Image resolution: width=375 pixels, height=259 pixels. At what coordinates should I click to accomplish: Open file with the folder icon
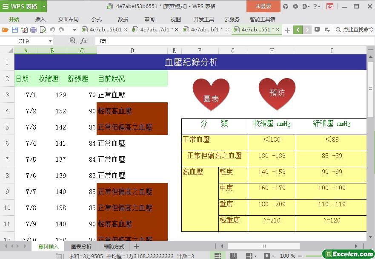(x=5, y=30)
